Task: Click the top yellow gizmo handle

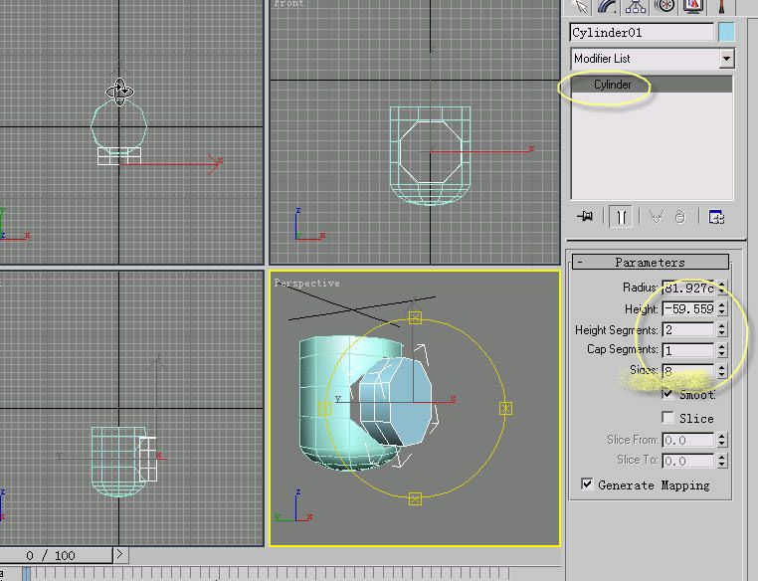Action: 415,317
